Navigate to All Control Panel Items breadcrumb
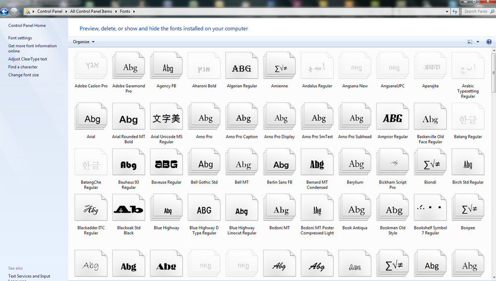Screen dimensions: 496x281 pos(91,11)
